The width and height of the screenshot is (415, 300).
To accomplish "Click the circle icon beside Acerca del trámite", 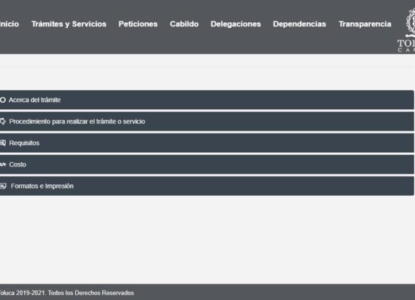I will coord(3,100).
